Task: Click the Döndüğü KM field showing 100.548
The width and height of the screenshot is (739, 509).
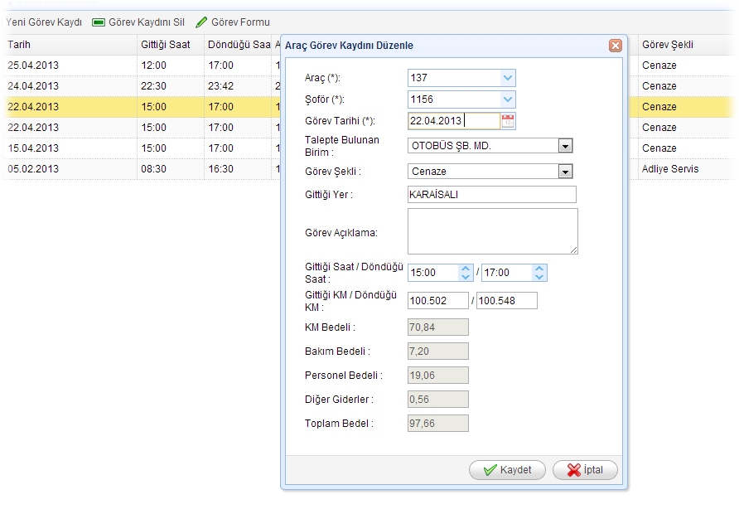Action: tap(506, 301)
